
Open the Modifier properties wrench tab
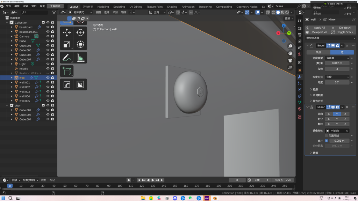[300, 77]
